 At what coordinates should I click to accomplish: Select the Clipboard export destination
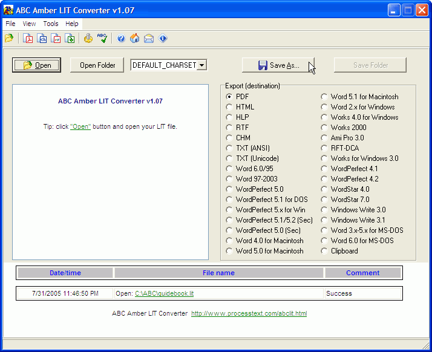(324, 251)
